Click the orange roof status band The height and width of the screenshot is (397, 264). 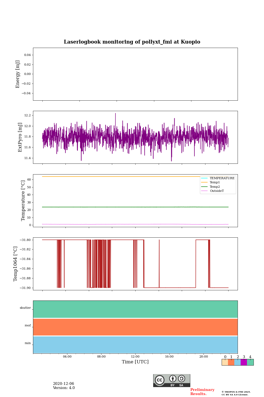[x=135, y=327]
